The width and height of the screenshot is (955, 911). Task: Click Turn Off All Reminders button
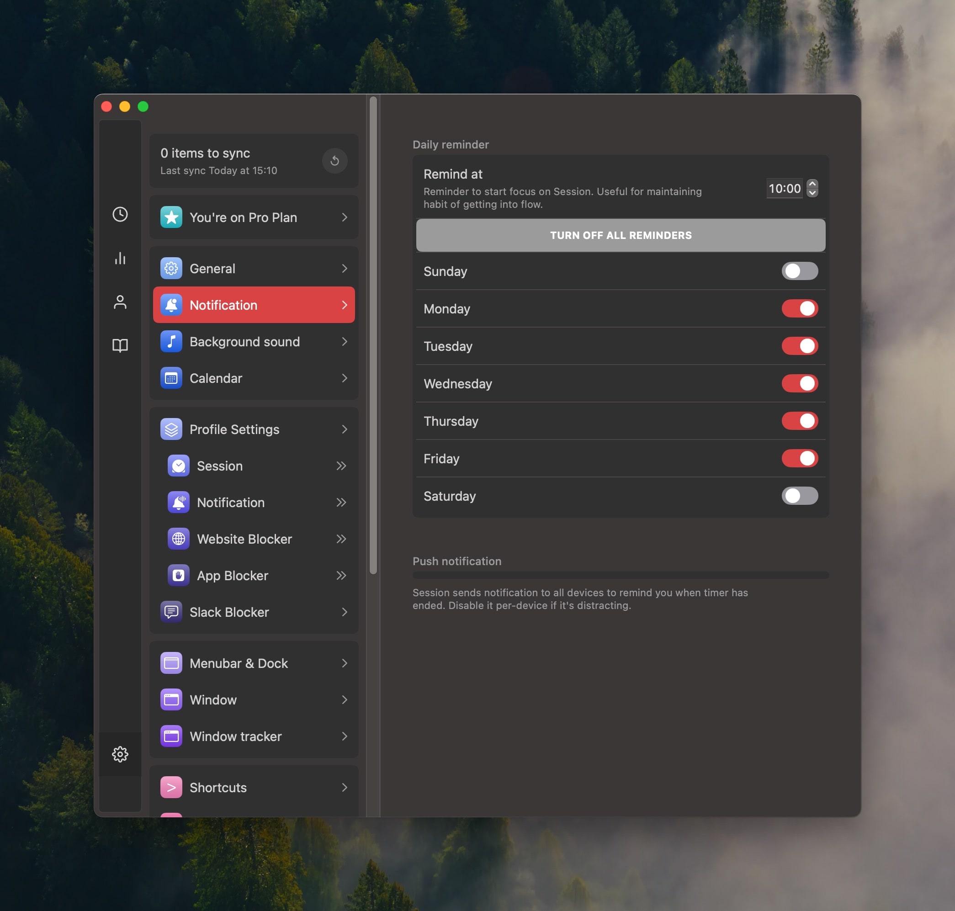click(x=620, y=234)
